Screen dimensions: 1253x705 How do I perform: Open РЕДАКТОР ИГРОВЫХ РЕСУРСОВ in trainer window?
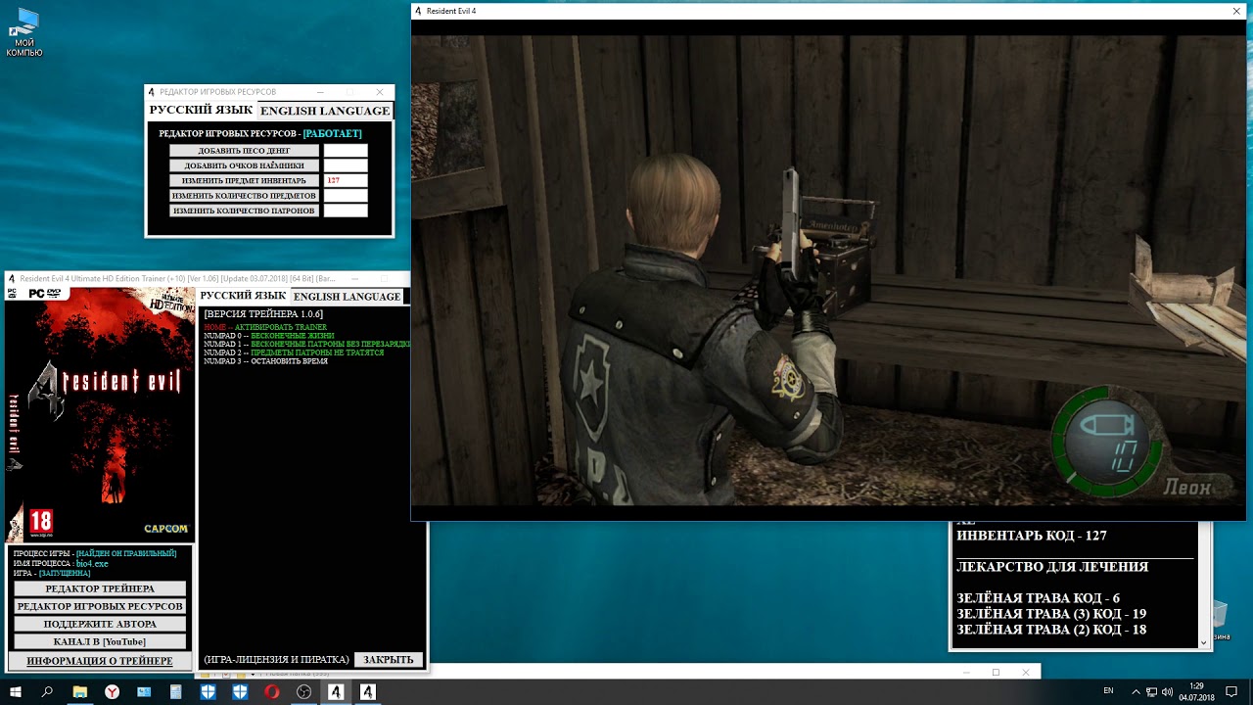click(100, 606)
